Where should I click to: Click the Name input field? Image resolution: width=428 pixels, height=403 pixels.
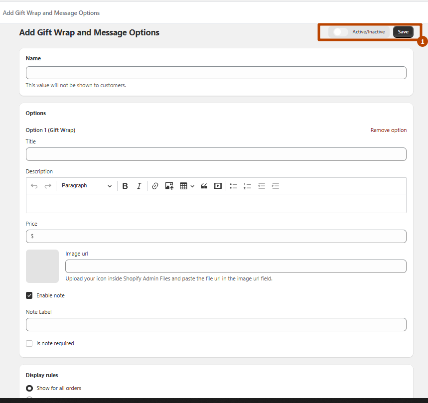pyautogui.click(x=216, y=73)
